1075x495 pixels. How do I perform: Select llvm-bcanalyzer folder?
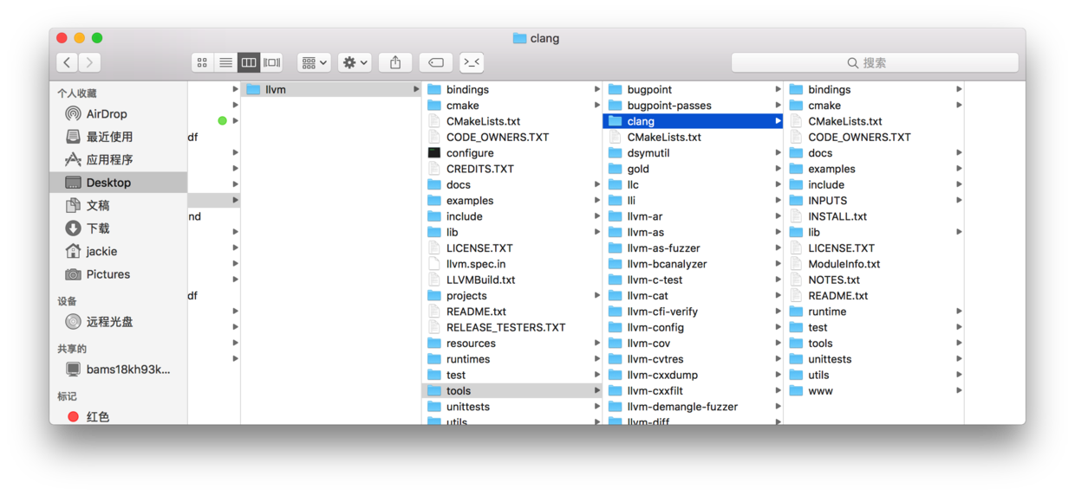pos(693,264)
